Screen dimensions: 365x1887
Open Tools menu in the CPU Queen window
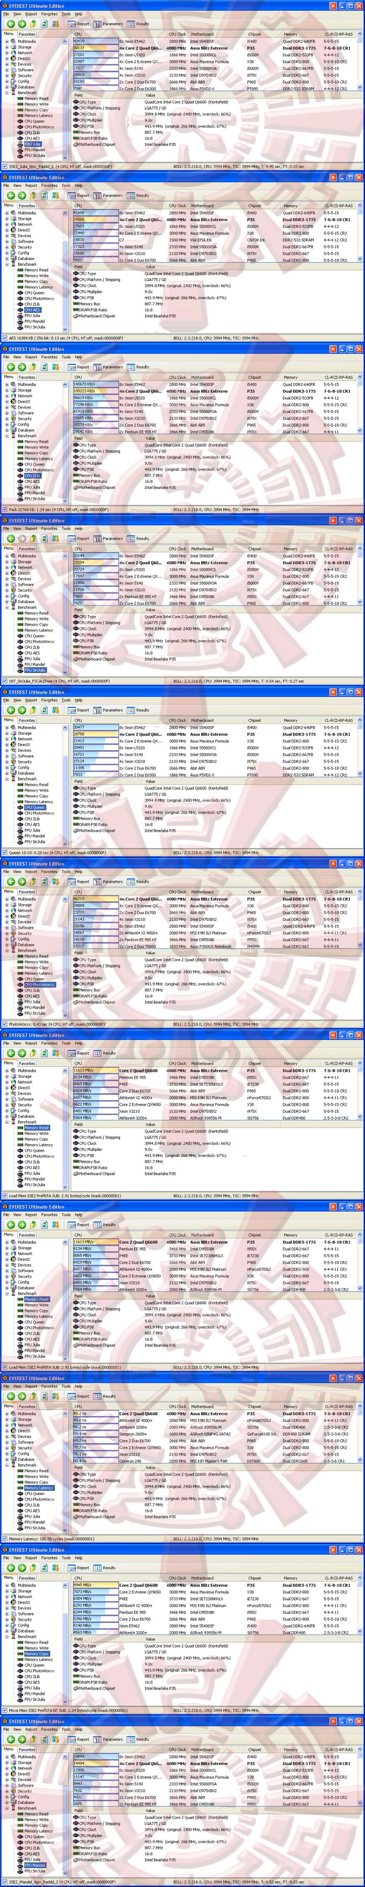pyautogui.click(x=66, y=700)
